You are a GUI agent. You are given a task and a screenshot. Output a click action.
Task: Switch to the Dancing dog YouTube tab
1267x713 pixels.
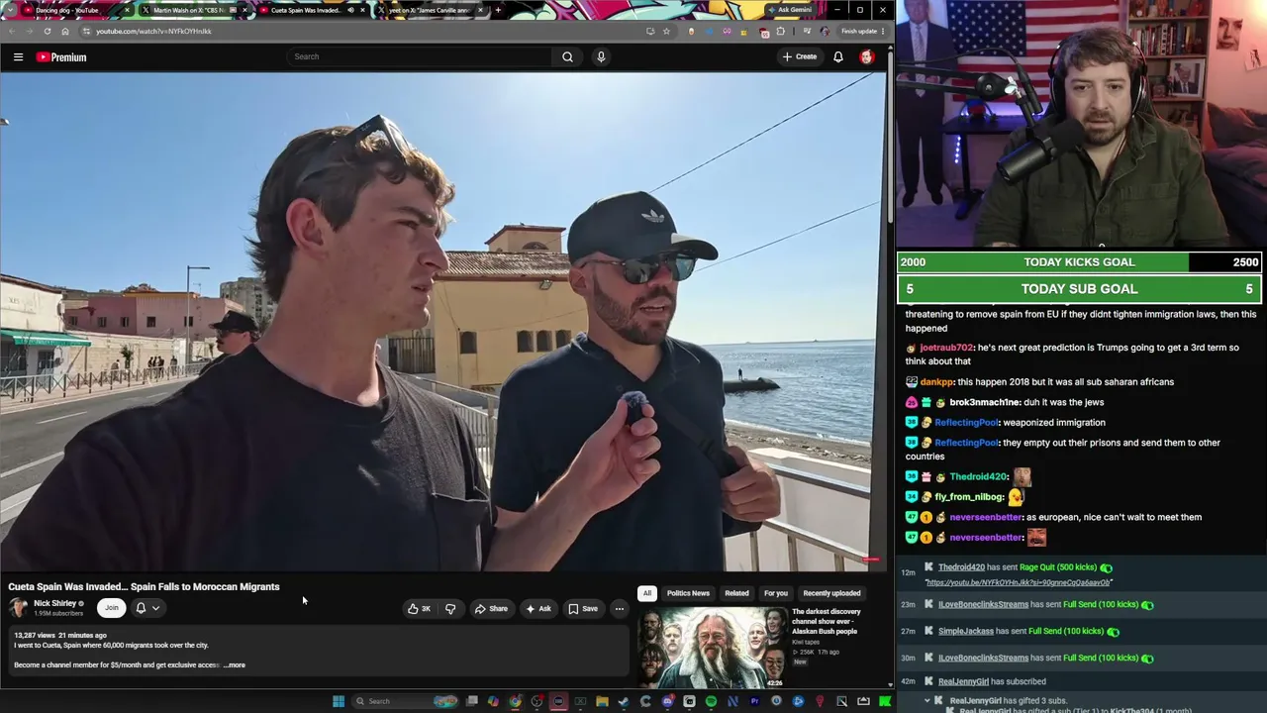coord(75,10)
